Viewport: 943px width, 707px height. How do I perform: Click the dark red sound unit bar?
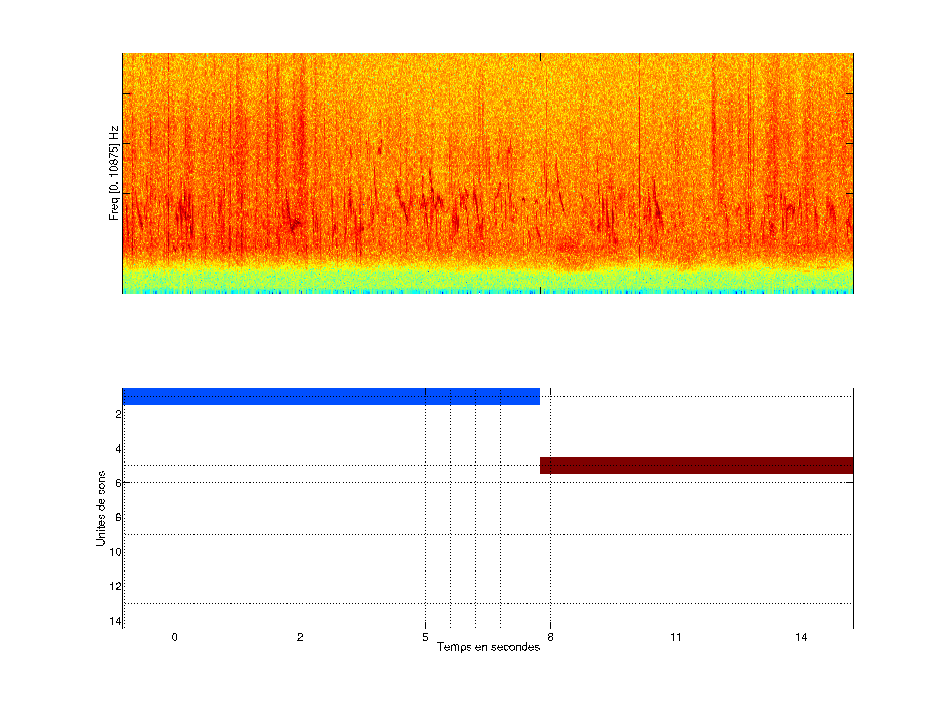coord(696,465)
